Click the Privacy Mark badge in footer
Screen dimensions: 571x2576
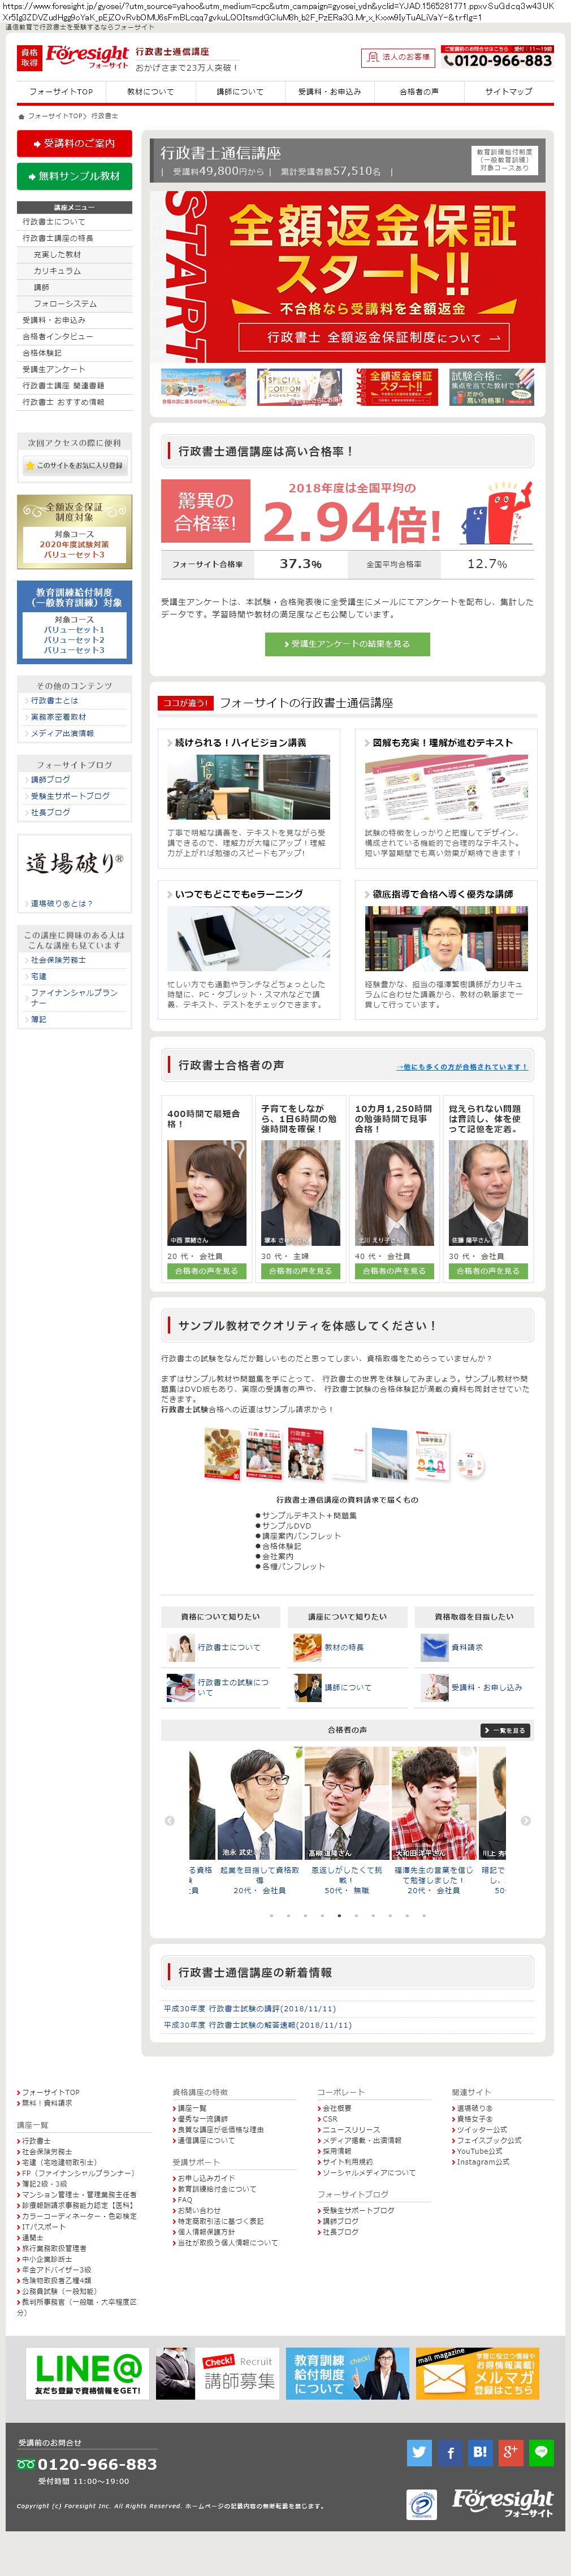[421, 2504]
